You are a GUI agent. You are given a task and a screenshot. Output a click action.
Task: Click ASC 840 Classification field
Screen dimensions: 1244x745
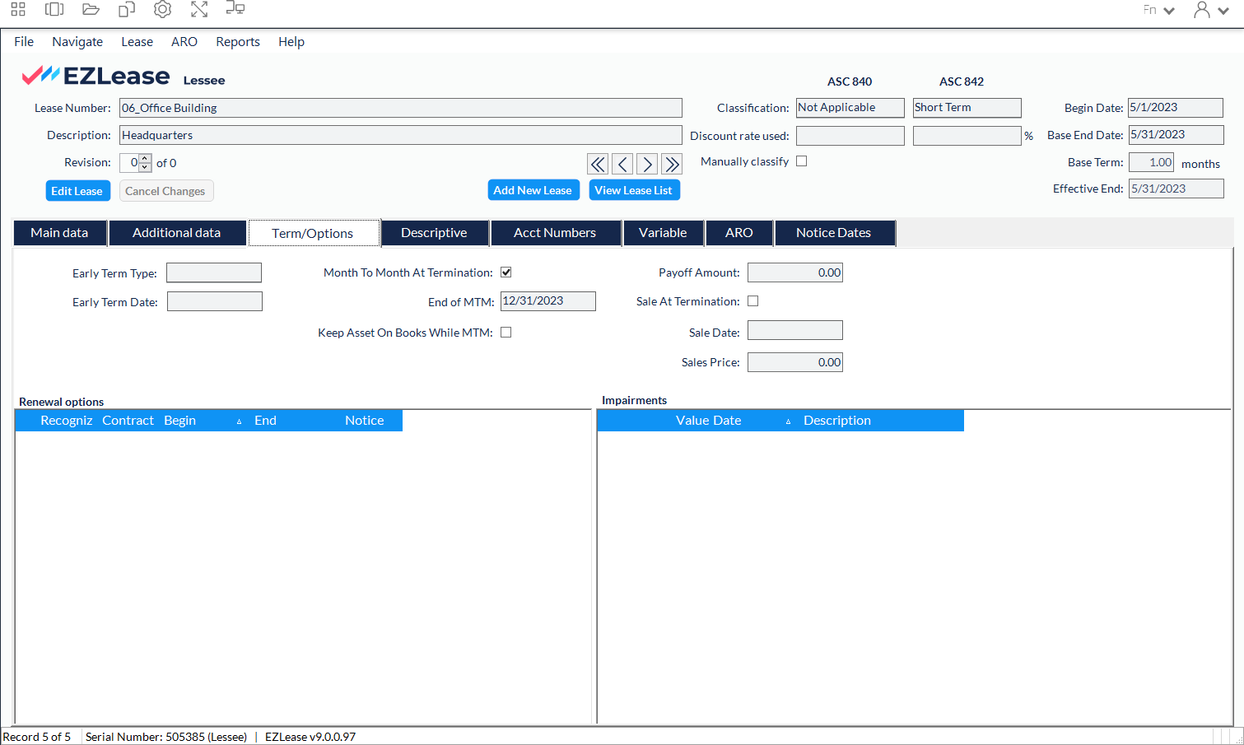point(850,108)
